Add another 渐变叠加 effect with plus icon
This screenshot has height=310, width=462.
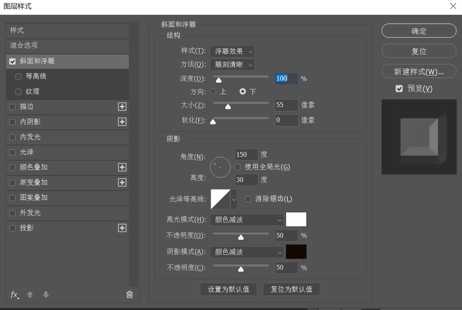coord(122,182)
